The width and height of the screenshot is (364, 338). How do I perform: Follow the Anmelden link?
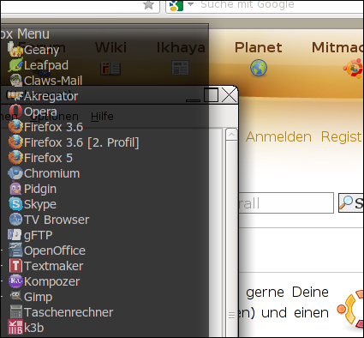coord(278,136)
